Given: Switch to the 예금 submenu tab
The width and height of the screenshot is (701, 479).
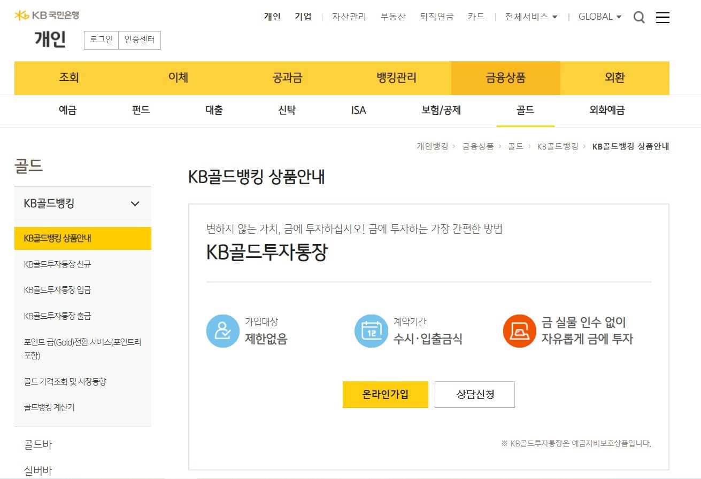Looking at the screenshot, I should pyautogui.click(x=68, y=111).
